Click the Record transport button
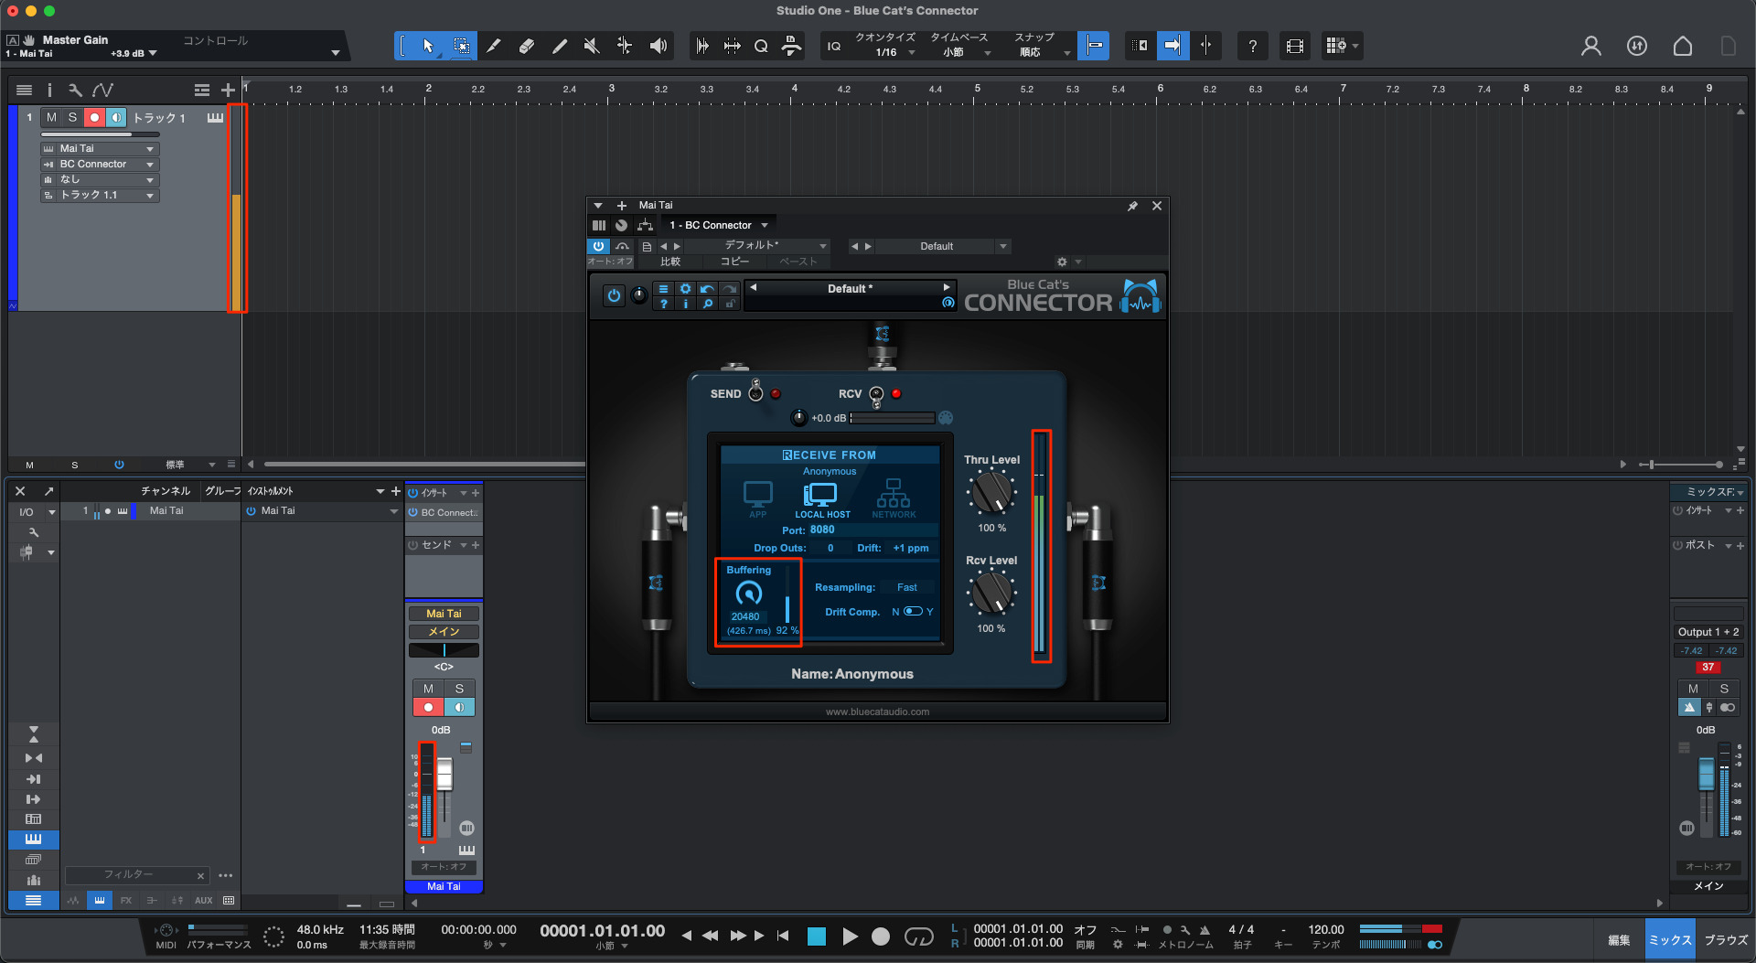The height and width of the screenshot is (963, 1756). click(881, 936)
